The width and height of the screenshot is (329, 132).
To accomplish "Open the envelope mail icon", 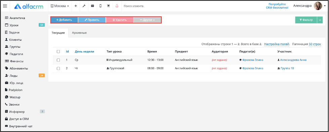I will [92, 6].
